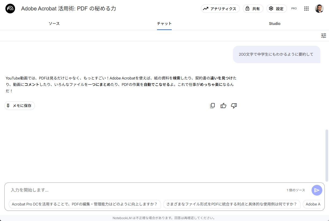The image size is (329, 221).
Task: Select suggestion about Acrobat Pro DC 編集・管理能力
Action: [x=85, y=204]
